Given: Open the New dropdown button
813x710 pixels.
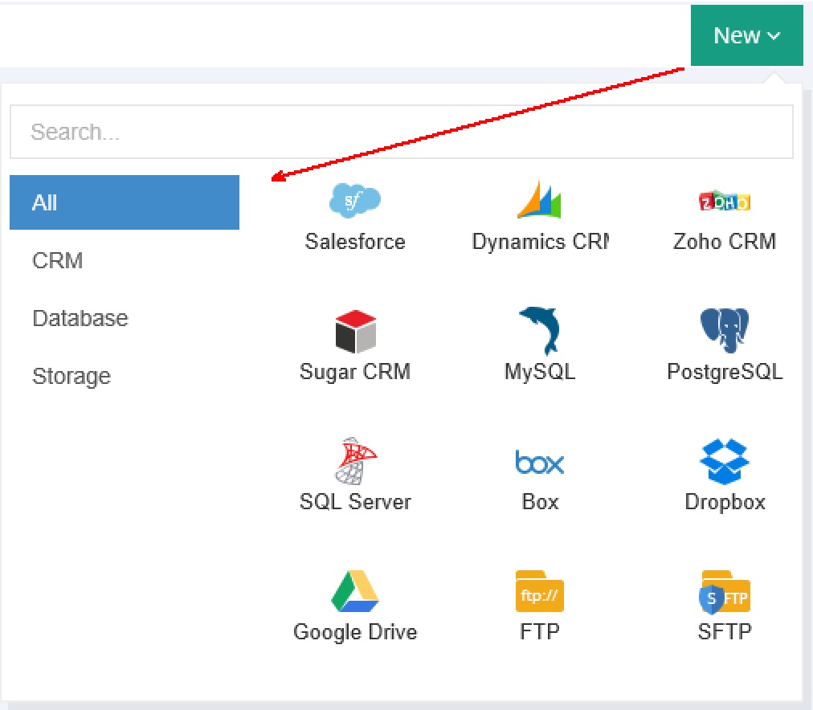Looking at the screenshot, I should [x=746, y=35].
